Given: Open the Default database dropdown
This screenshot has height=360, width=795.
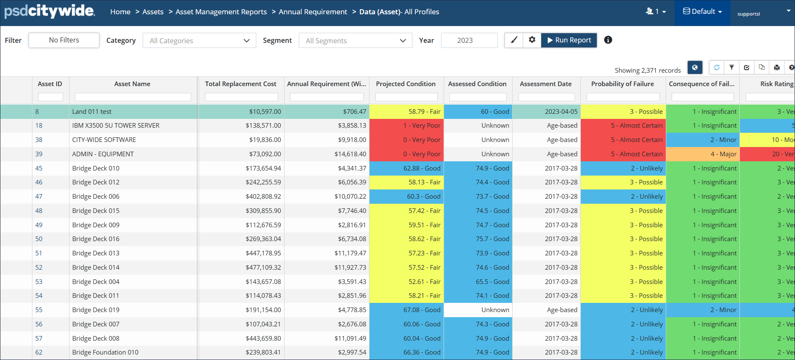Looking at the screenshot, I should [702, 12].
